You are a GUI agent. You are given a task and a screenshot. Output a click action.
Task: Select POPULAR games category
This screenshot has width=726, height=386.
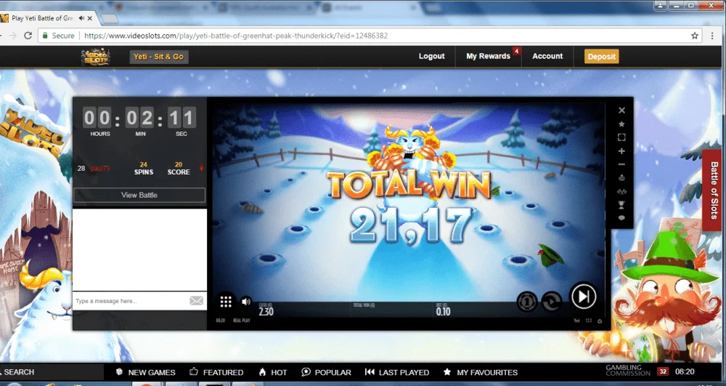(x=326, y=372)
